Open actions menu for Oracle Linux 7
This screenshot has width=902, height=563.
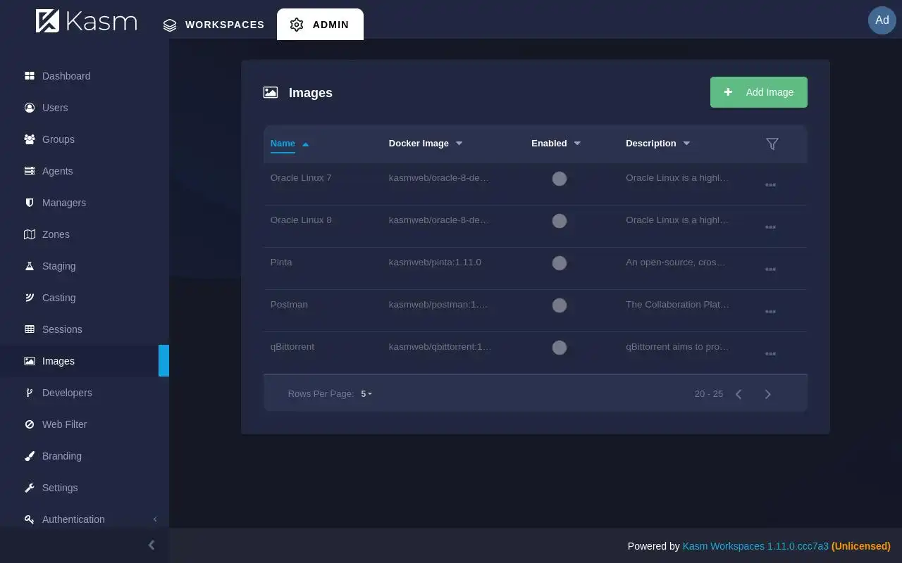pos(770,185)
